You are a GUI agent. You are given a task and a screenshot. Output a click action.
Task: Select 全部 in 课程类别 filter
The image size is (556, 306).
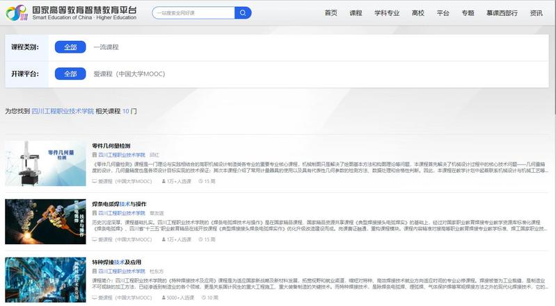(70, 47)
